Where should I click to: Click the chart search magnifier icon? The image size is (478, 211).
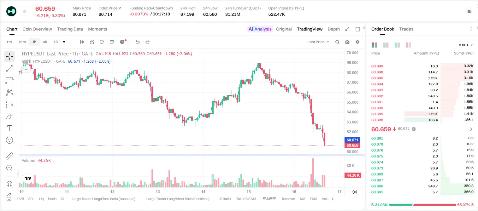pos(337,42)
